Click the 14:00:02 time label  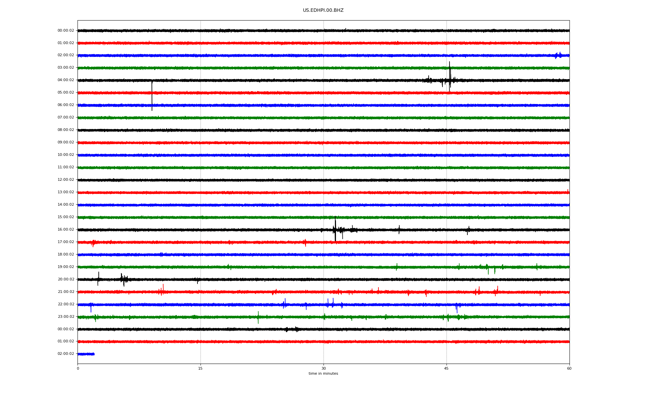coord(66,205)
